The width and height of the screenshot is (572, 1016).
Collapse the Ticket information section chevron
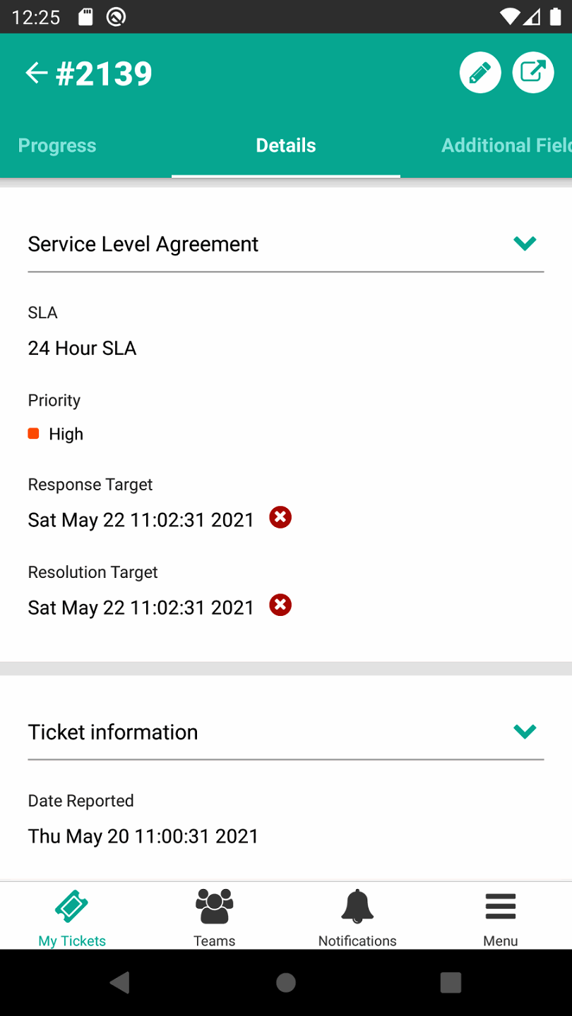coord(525,732)
